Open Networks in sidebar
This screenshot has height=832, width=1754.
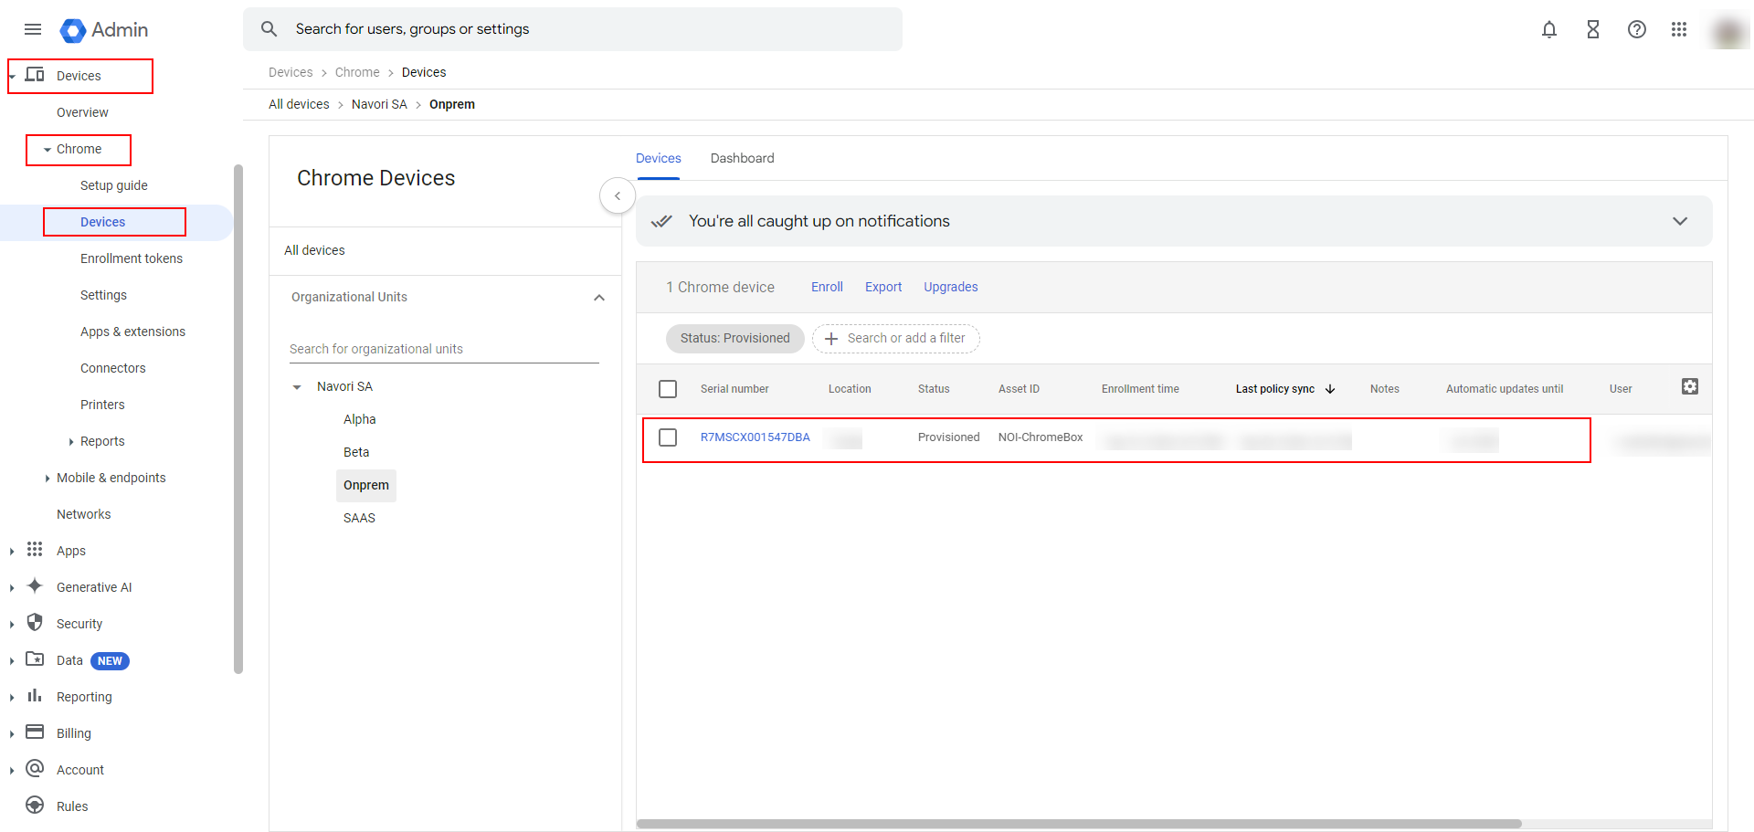click(84, 514)
